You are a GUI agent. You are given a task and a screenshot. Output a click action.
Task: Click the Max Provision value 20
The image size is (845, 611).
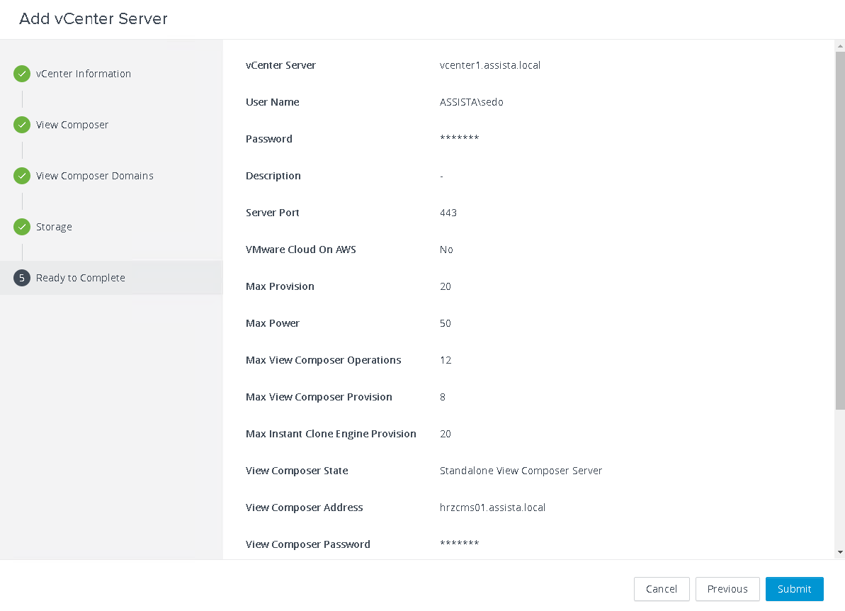[x=446, y=286]
